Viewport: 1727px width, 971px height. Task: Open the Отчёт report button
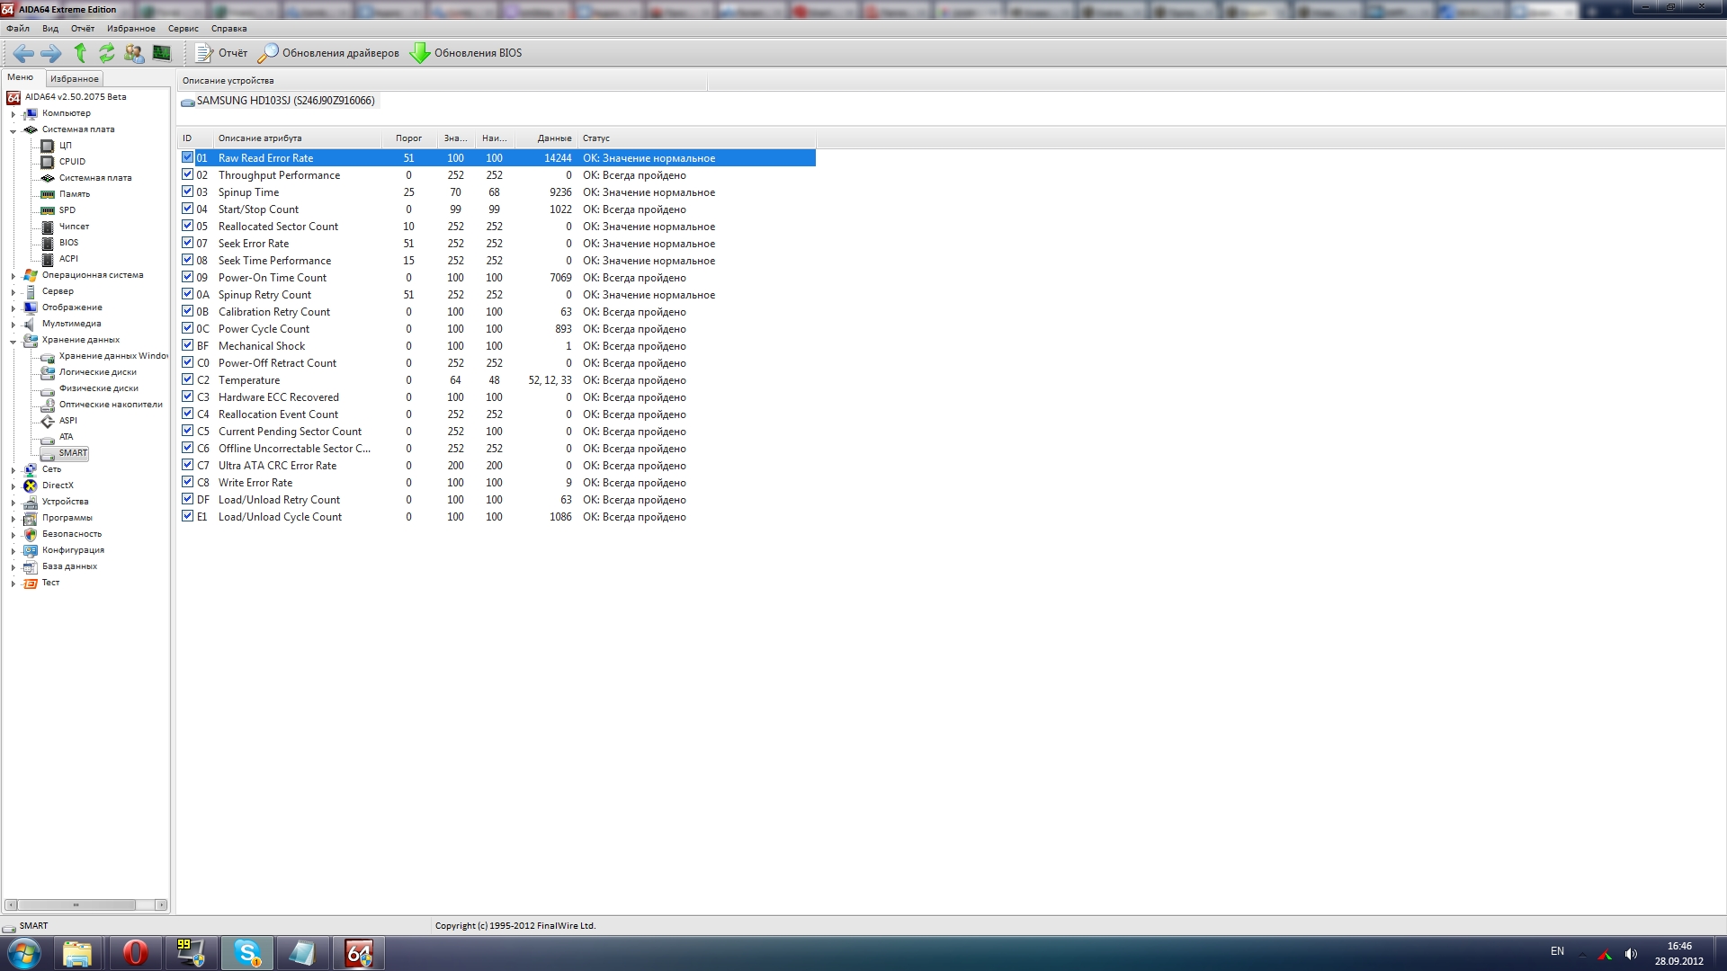(x=222, y=53)
